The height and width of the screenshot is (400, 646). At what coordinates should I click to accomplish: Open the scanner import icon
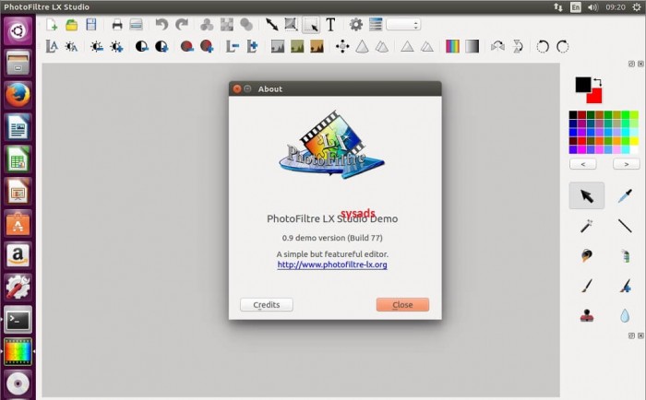pos(136,25)
